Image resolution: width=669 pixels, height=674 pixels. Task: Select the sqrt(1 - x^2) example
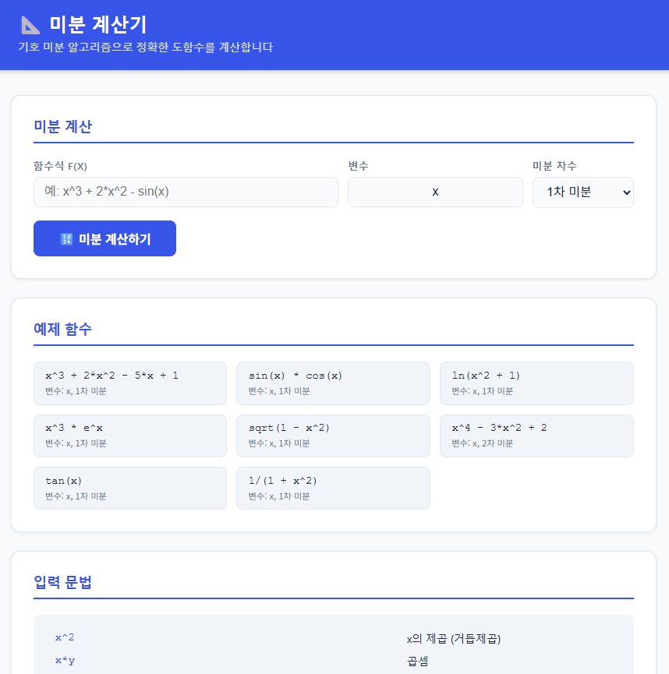click(332, 436)
